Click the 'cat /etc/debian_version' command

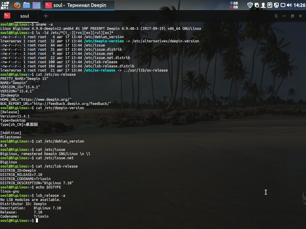click(x=60, y=141)
